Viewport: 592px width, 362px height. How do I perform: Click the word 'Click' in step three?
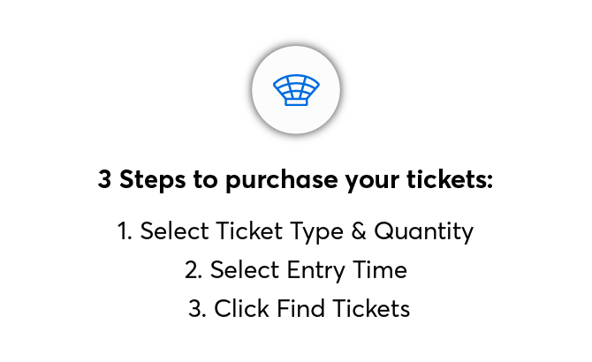coord(240,309)
